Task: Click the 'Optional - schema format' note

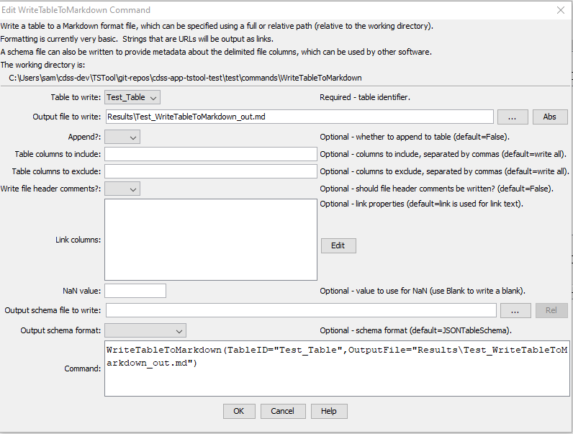Action: (x=416, y=330)
